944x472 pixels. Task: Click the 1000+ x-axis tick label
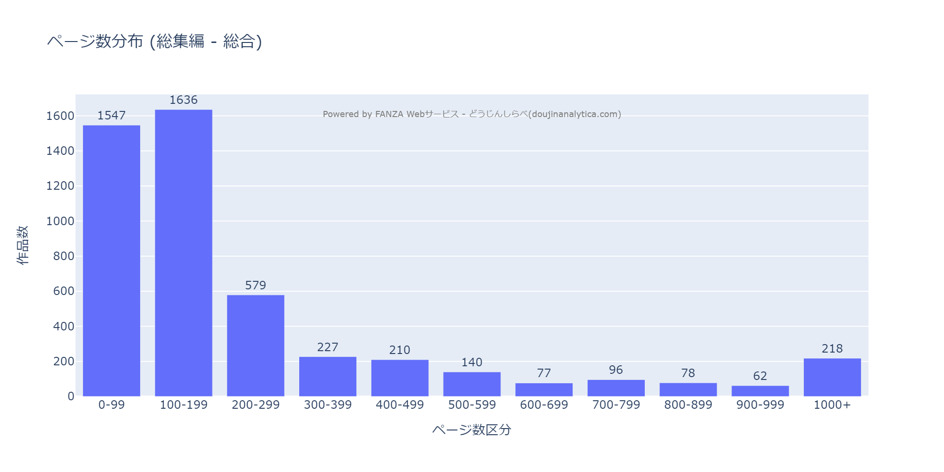tap(832, 405)
